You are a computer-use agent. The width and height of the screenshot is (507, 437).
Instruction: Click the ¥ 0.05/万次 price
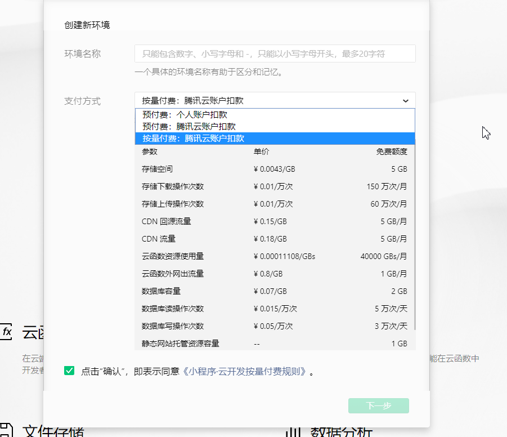[273, 326]
